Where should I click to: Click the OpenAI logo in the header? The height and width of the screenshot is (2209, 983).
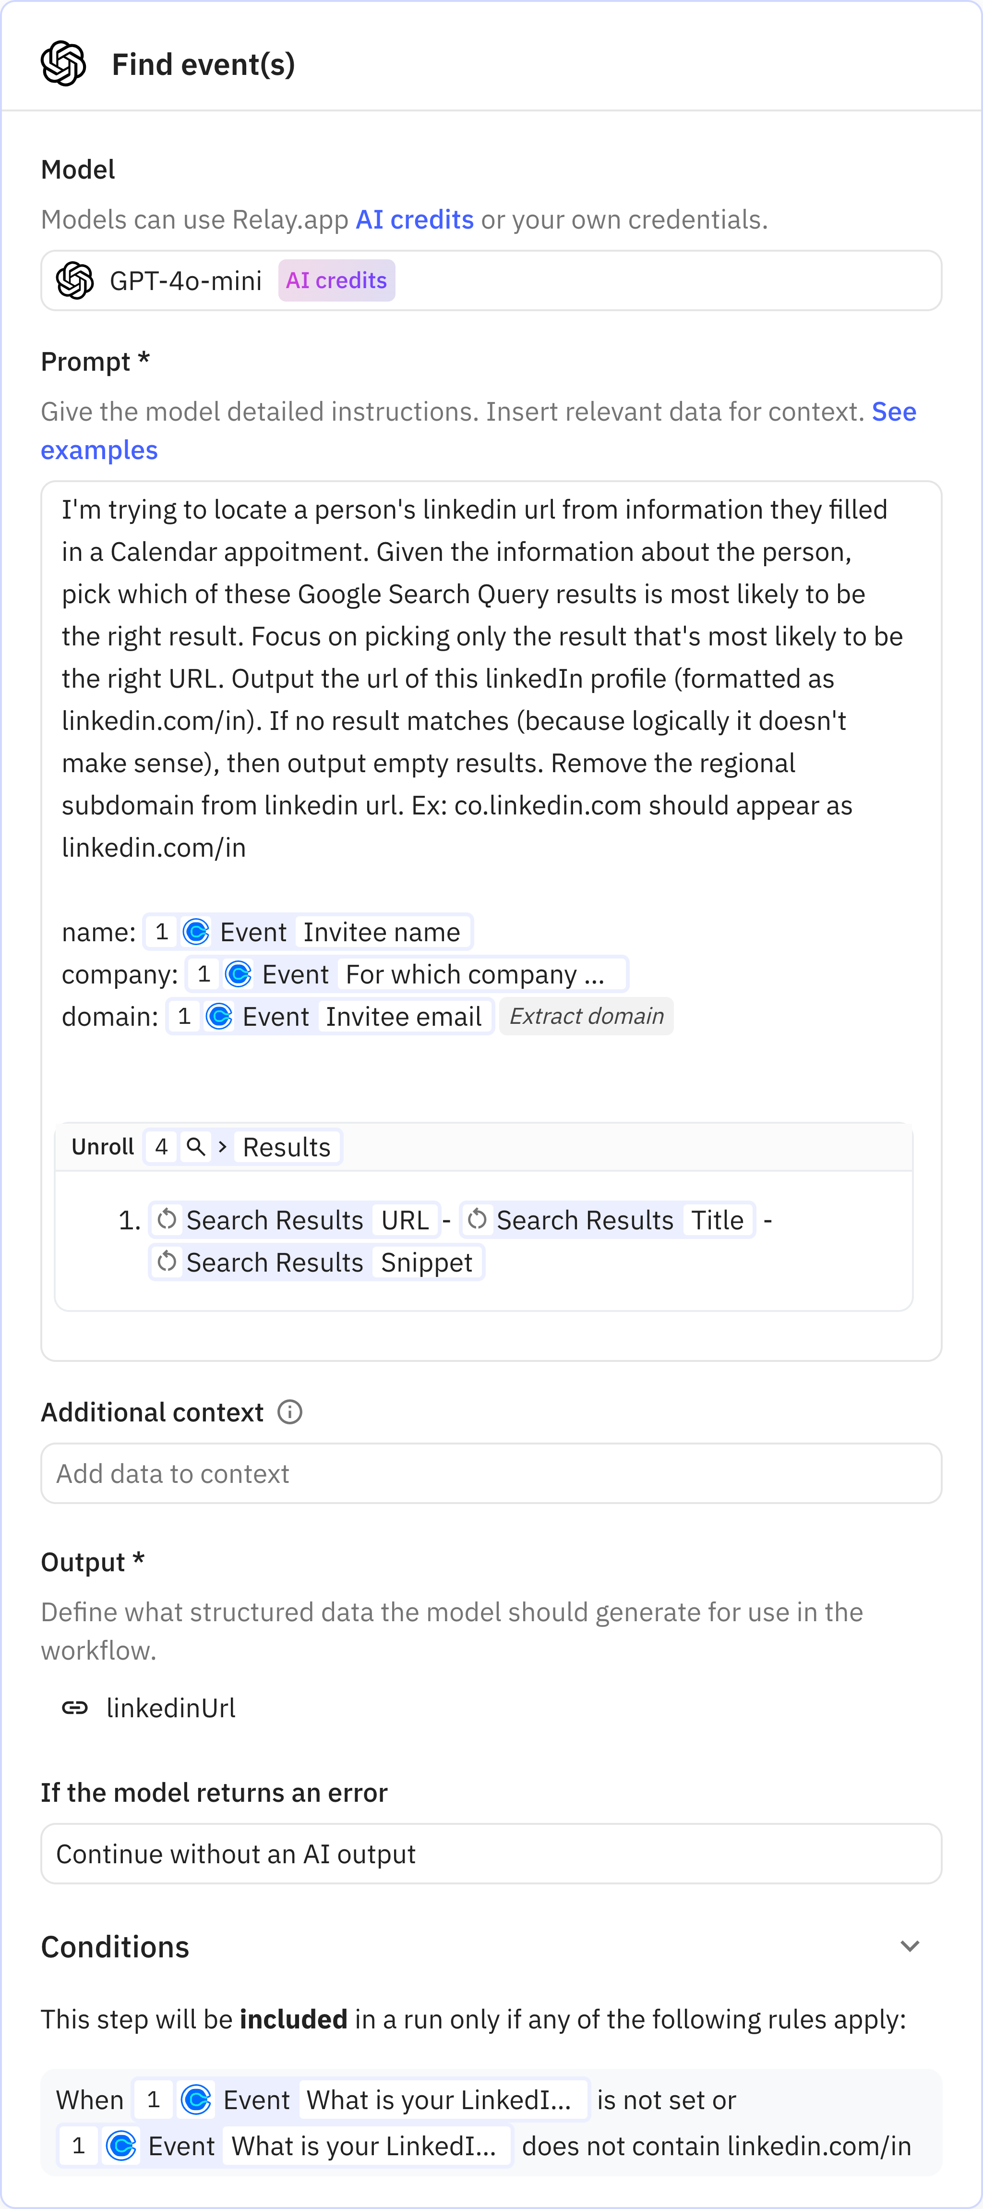63,63
